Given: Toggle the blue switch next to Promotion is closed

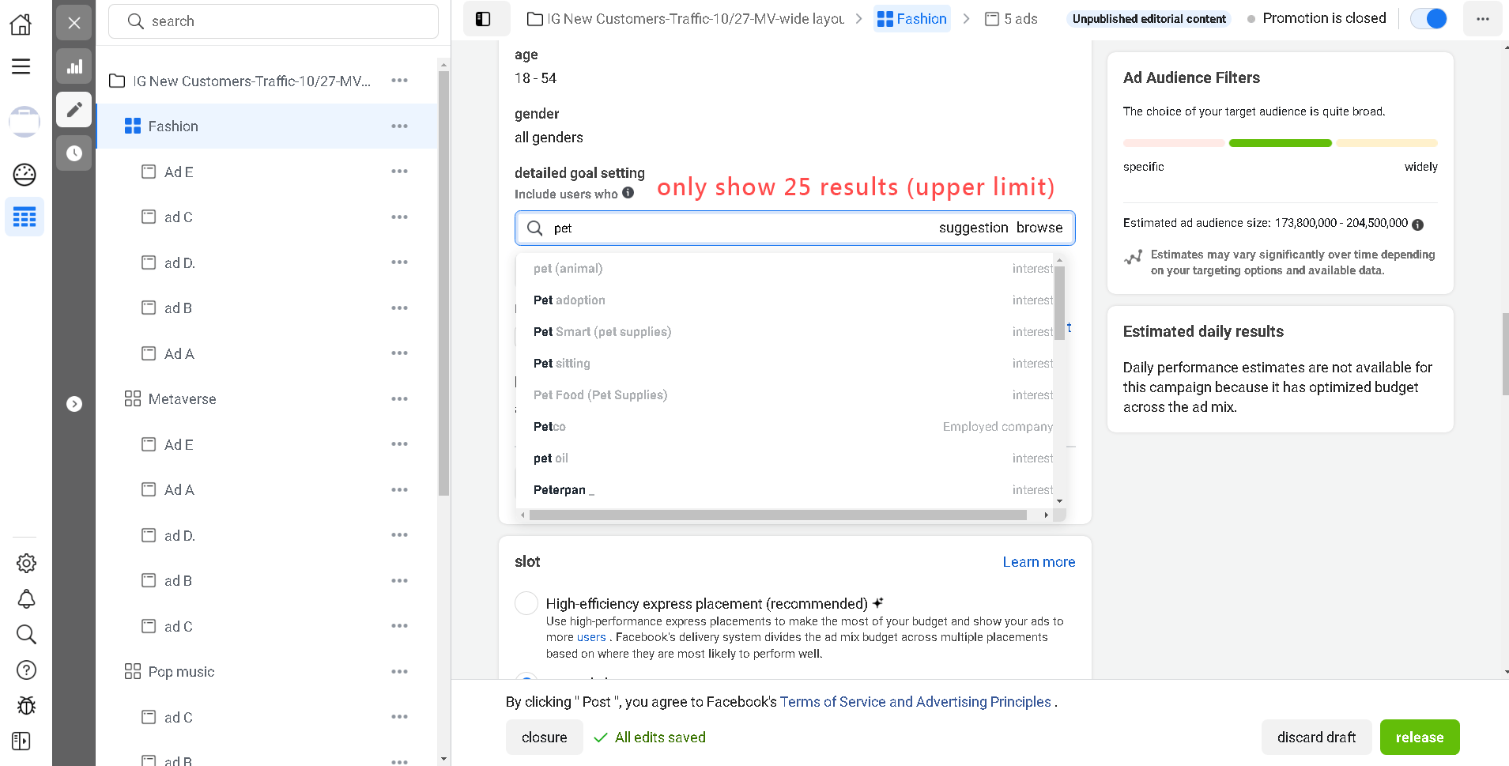Looking at the screenshot, I should pos(1428,18).
